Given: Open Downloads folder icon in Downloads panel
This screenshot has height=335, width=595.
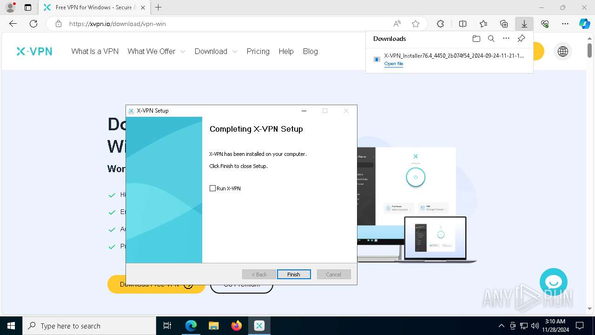Looking at the screenshot, I should (x=476, y=39).
